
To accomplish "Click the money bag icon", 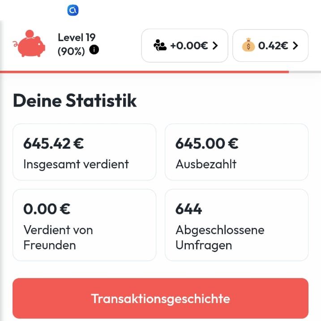I will point(248,45).
